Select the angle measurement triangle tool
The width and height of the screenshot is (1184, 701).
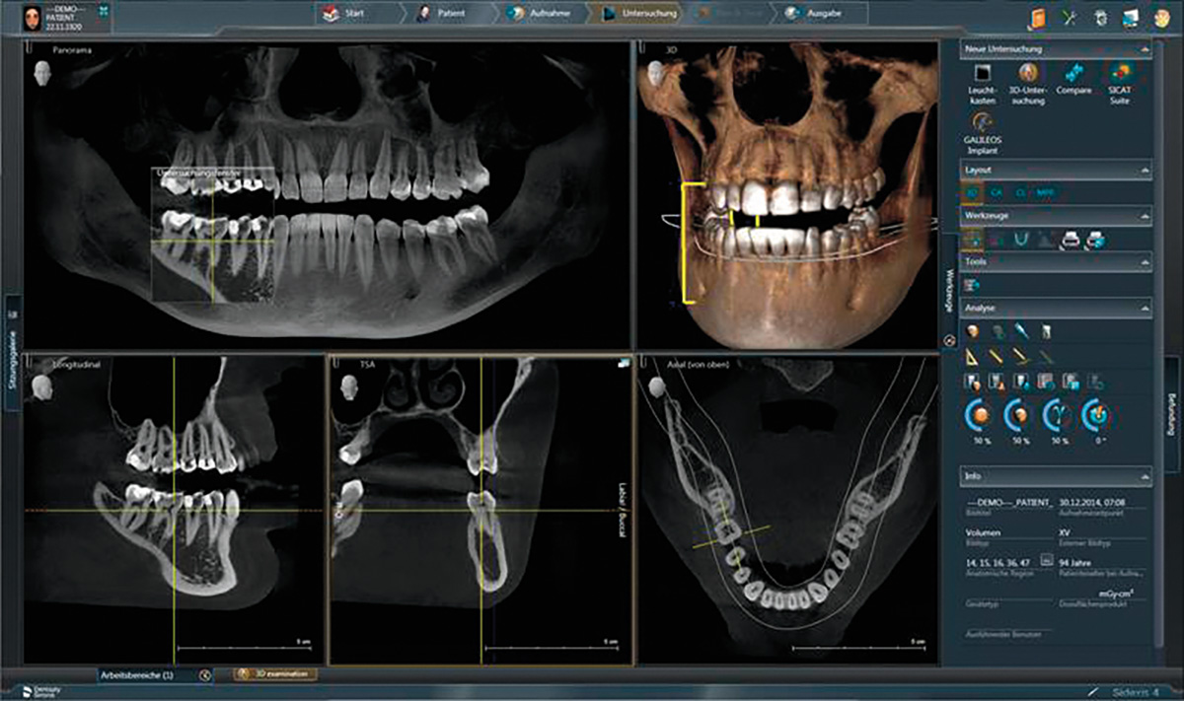pos(973,356)
